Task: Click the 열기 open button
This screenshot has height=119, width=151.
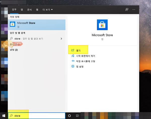Action: pyautogui.click(x=78, y=50)
